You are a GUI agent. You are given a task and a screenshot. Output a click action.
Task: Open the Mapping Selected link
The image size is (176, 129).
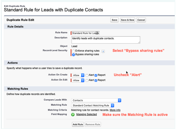86,114
